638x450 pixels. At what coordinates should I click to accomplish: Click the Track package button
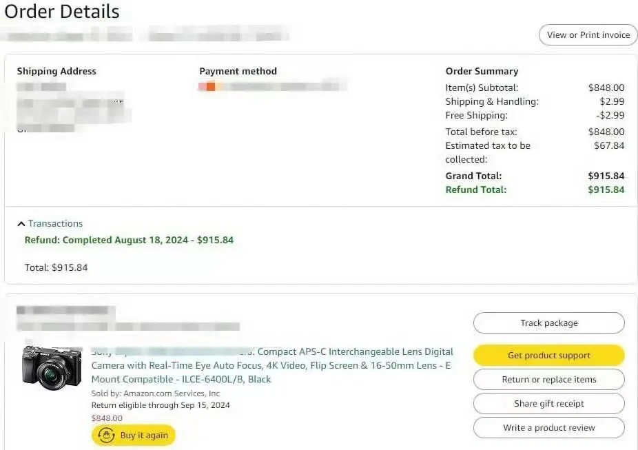pos(549,323)
